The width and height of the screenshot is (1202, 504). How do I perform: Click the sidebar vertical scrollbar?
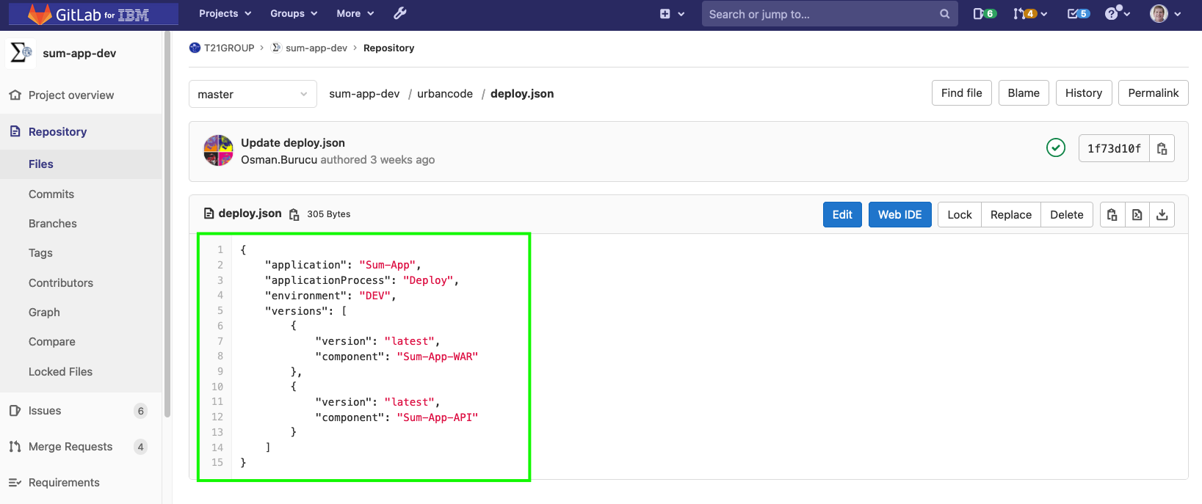pos(167,224)
